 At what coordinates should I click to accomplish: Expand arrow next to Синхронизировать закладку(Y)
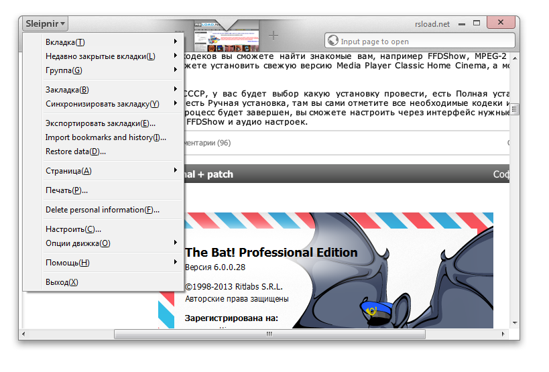176,103
